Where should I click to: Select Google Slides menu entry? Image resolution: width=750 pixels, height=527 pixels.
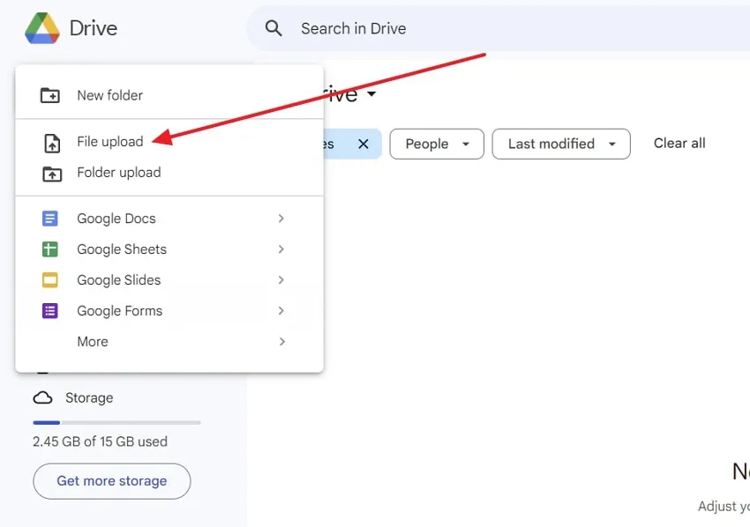pos(169,280)
